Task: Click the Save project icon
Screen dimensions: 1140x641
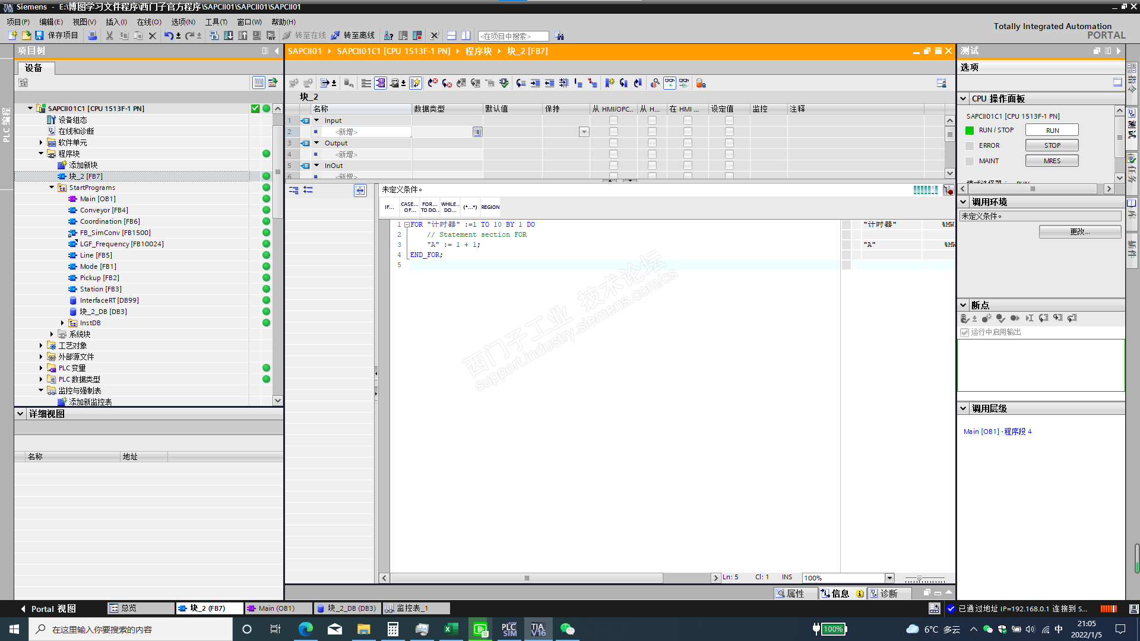Action: click(39, 36)
